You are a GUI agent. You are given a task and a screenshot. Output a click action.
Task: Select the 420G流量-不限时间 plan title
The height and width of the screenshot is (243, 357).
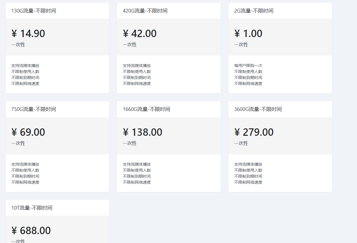[x=145, y=11]
